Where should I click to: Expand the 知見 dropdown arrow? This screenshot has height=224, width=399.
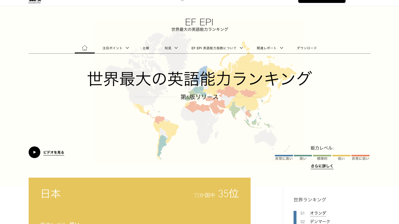click(176, 48)
